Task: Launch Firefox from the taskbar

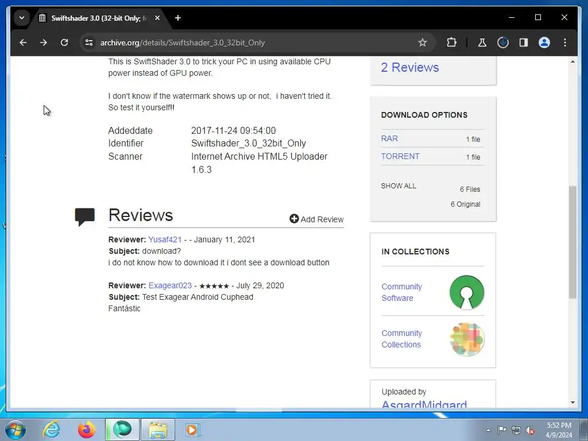Action: tap(87, 430)
